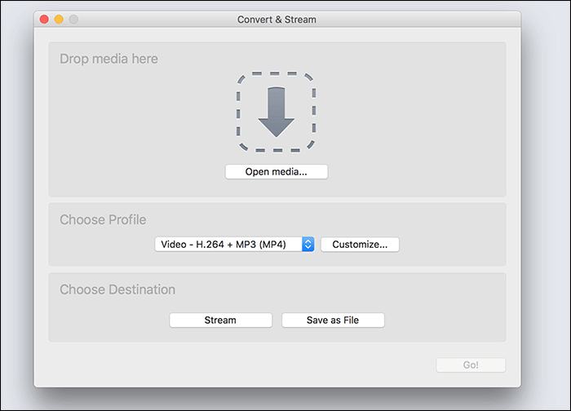571x411 pixels.
Task: Close the Convert & Stream window
Action: 44,19
